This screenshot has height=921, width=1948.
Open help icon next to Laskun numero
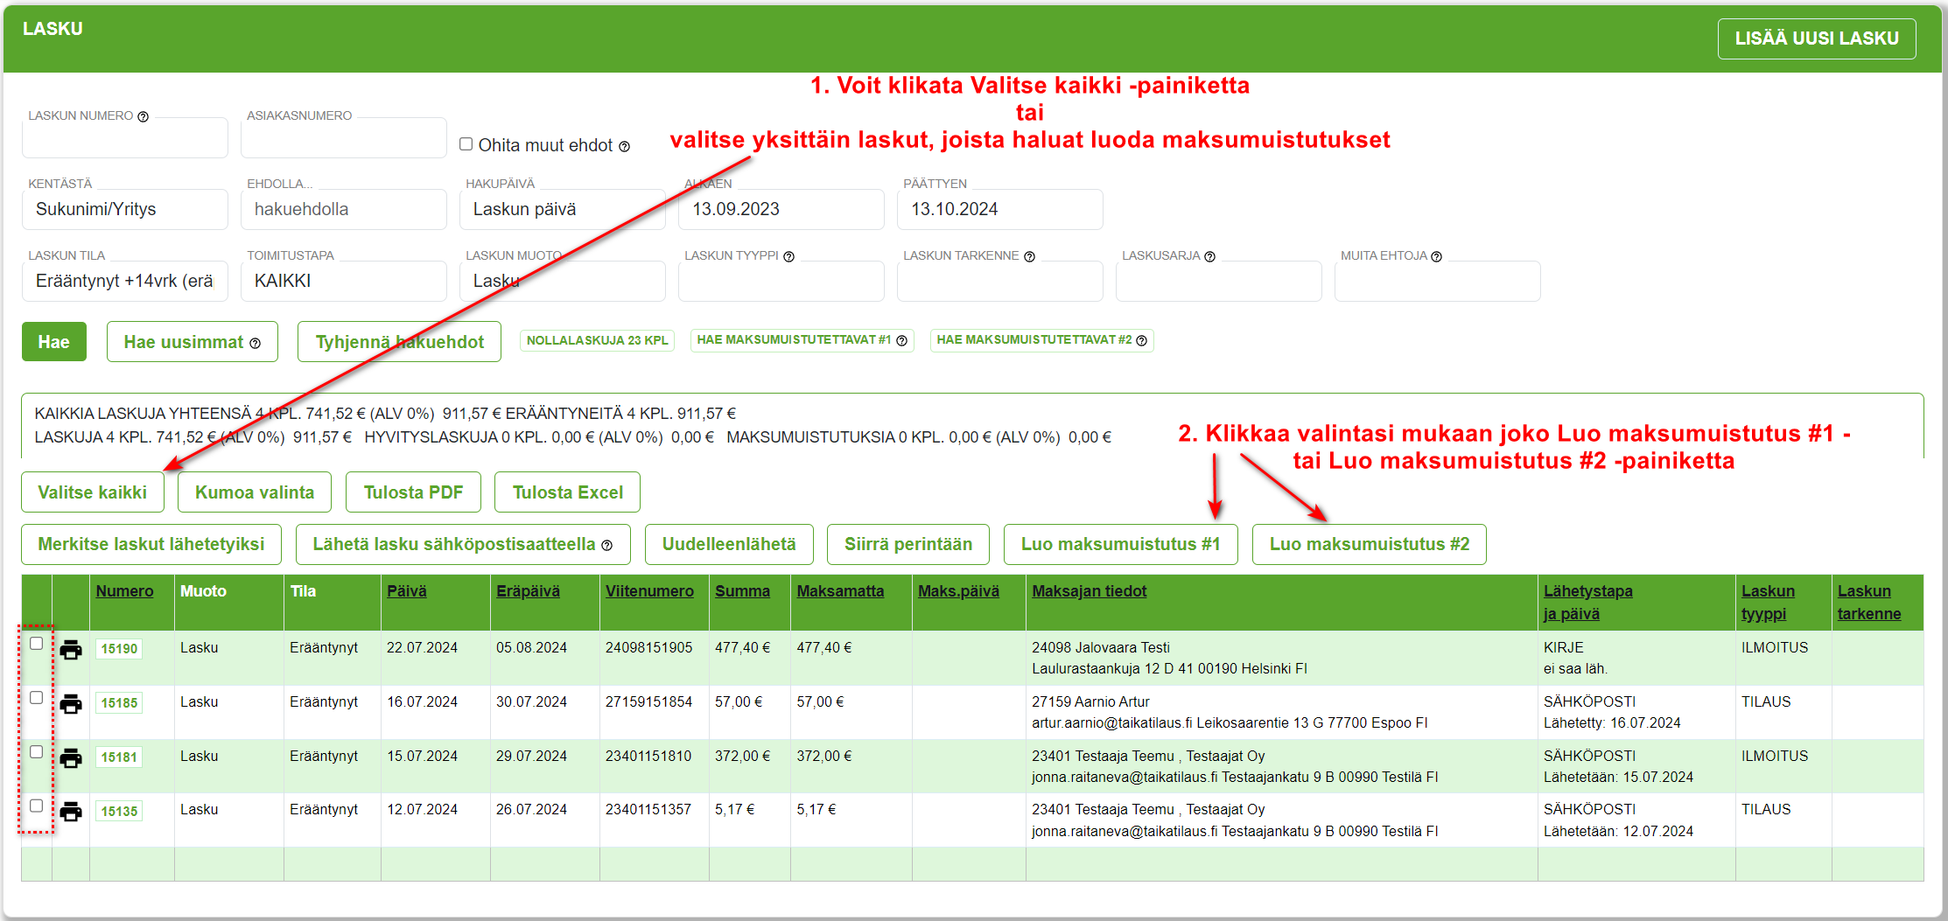coord(143,116)
